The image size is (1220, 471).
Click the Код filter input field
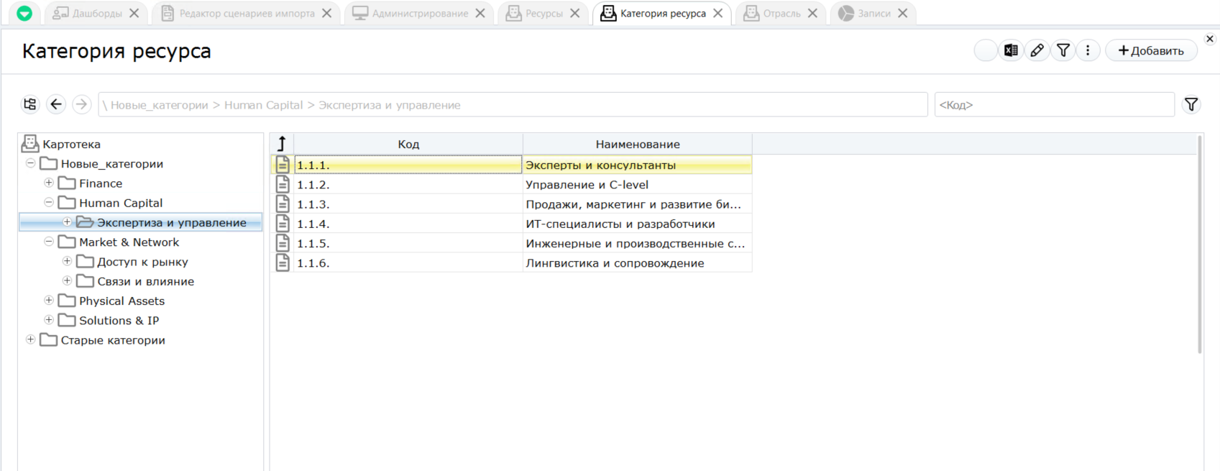[x=1054, y=104]
